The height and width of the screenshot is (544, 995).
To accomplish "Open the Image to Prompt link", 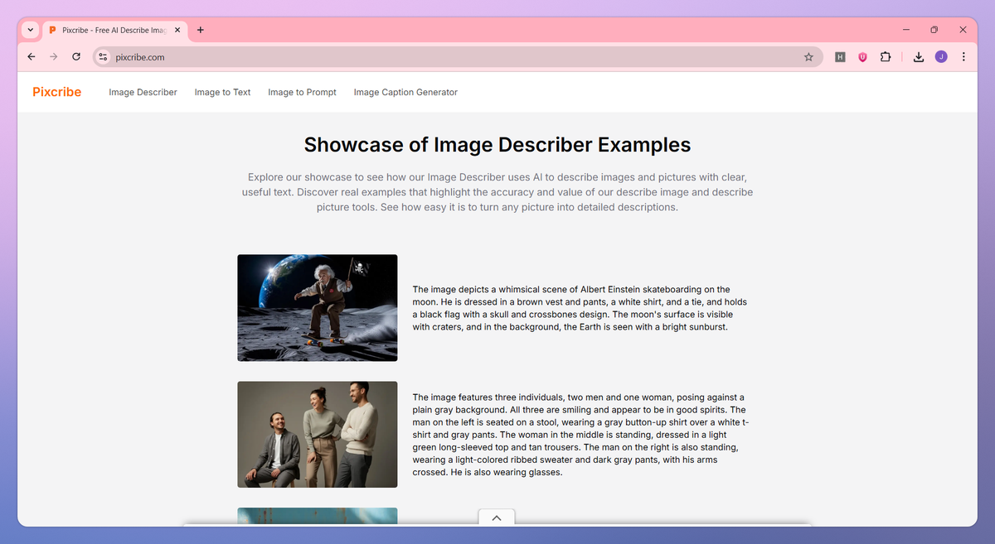I will click(x=302, y=92).
